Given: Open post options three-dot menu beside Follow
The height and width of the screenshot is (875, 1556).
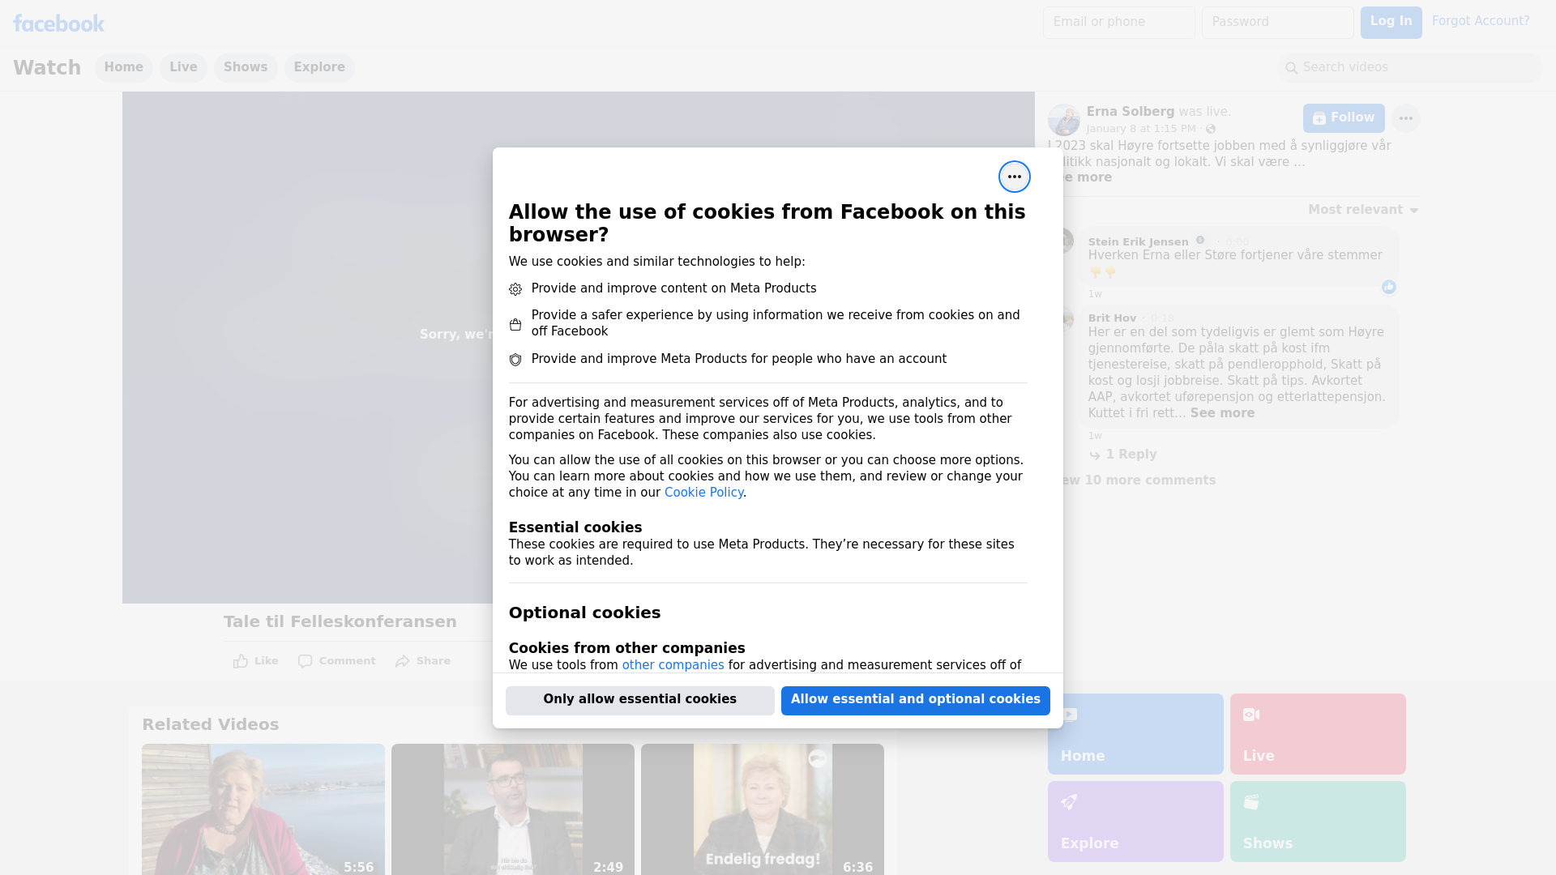Looking at the screenshot, I should pyautogui.click(x=1405, y=118).
